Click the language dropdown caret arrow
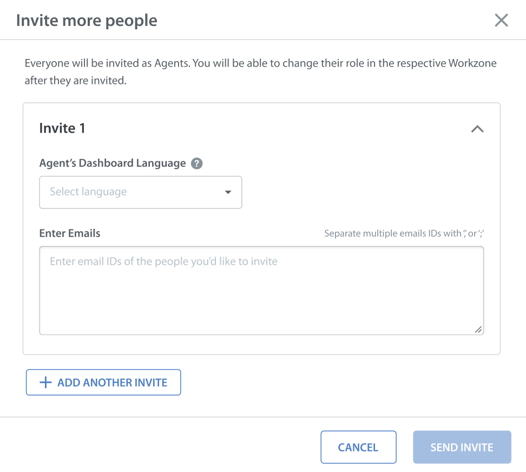Screen dimensions: 526x472 [x=228, y=192]
